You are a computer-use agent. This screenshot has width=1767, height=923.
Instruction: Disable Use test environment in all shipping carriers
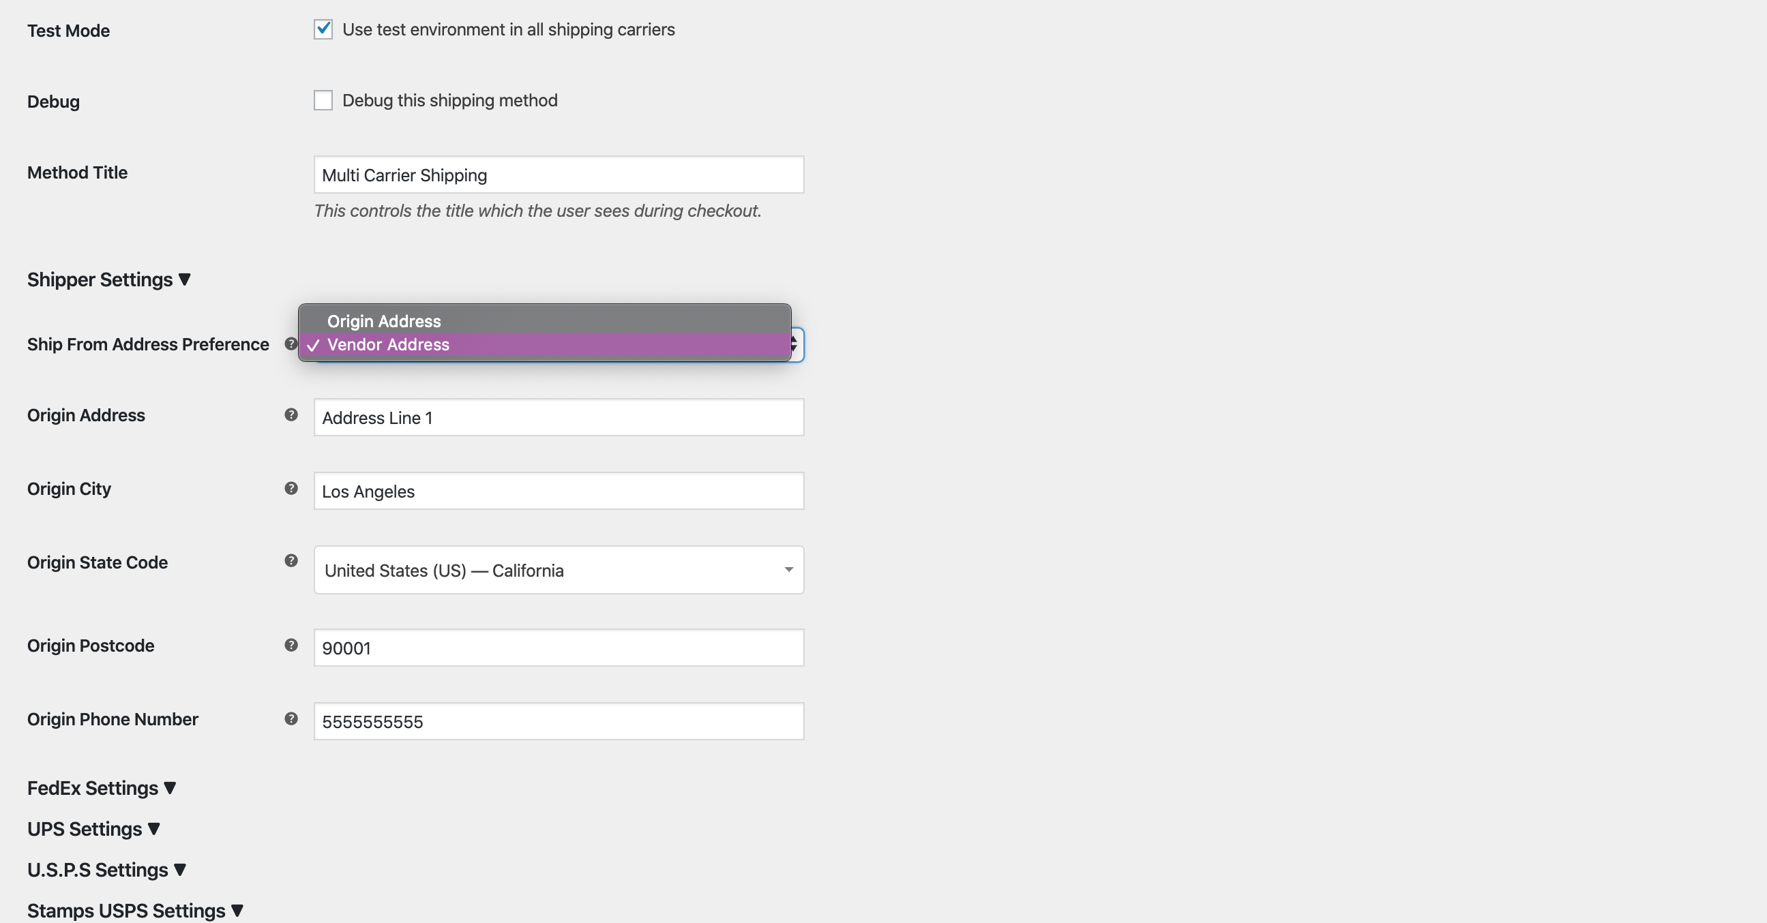coord(324,29)
